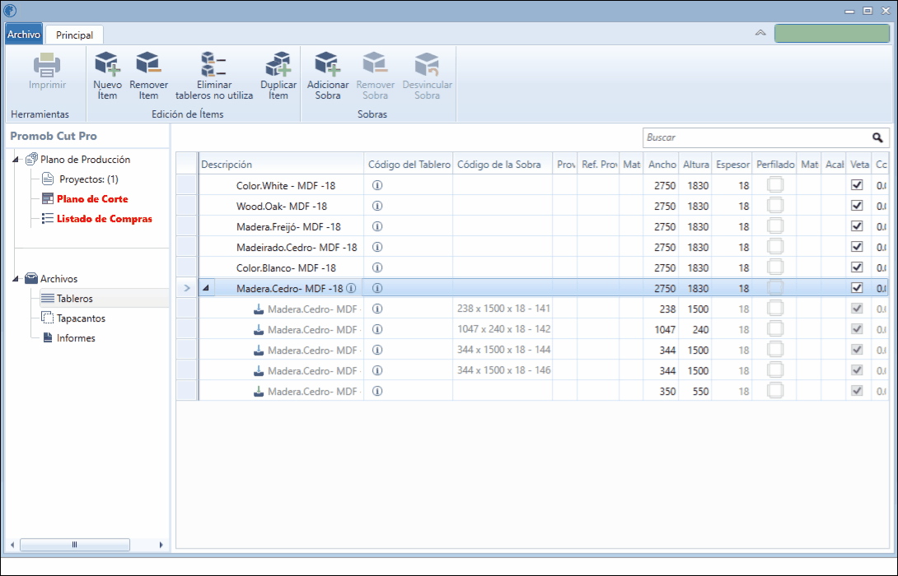
Task: Click info icon for sobra 238 x 1500 x 18 - 141
Action: point(377,309)
